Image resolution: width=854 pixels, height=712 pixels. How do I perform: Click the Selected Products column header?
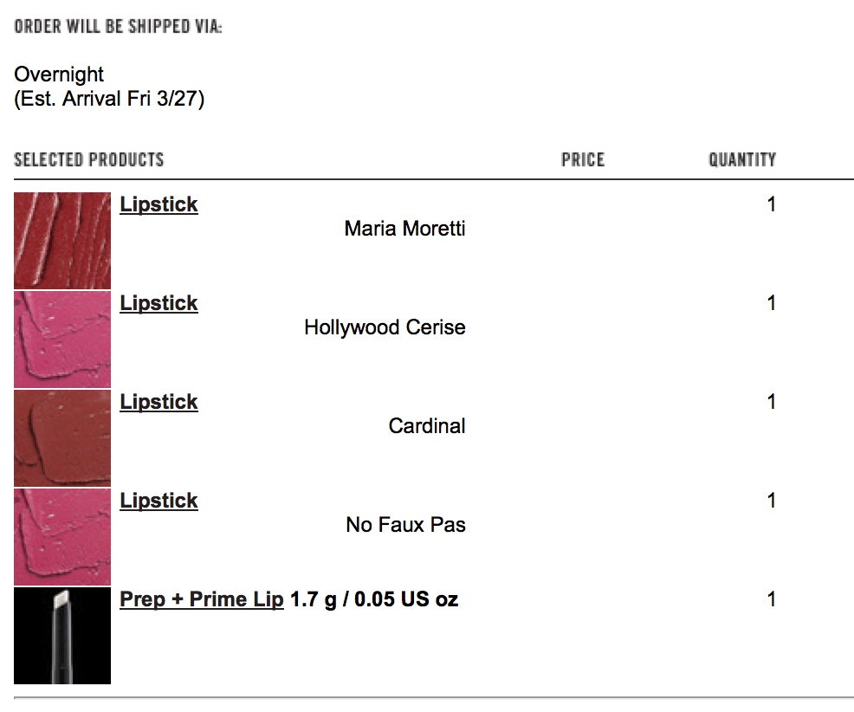88,159
